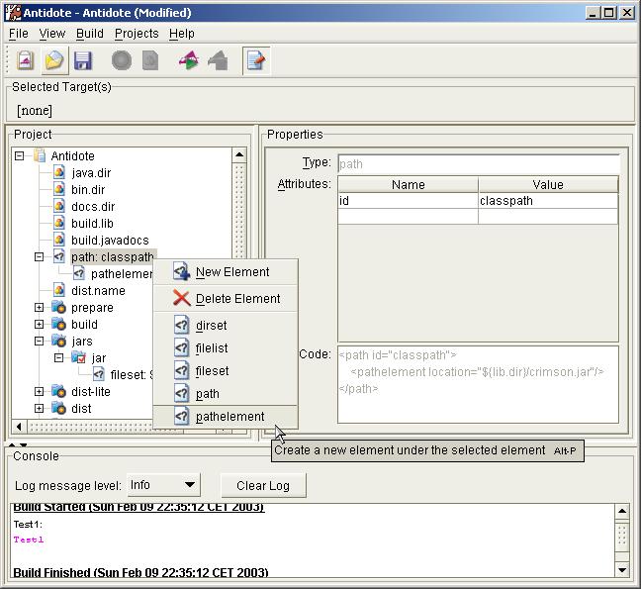Collapse the Antidote root tree node
This screenshot has width=641, height=589.
point(19,155)
